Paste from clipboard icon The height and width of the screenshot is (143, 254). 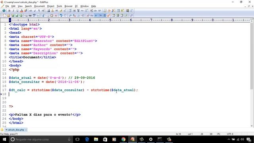[52, 15]
